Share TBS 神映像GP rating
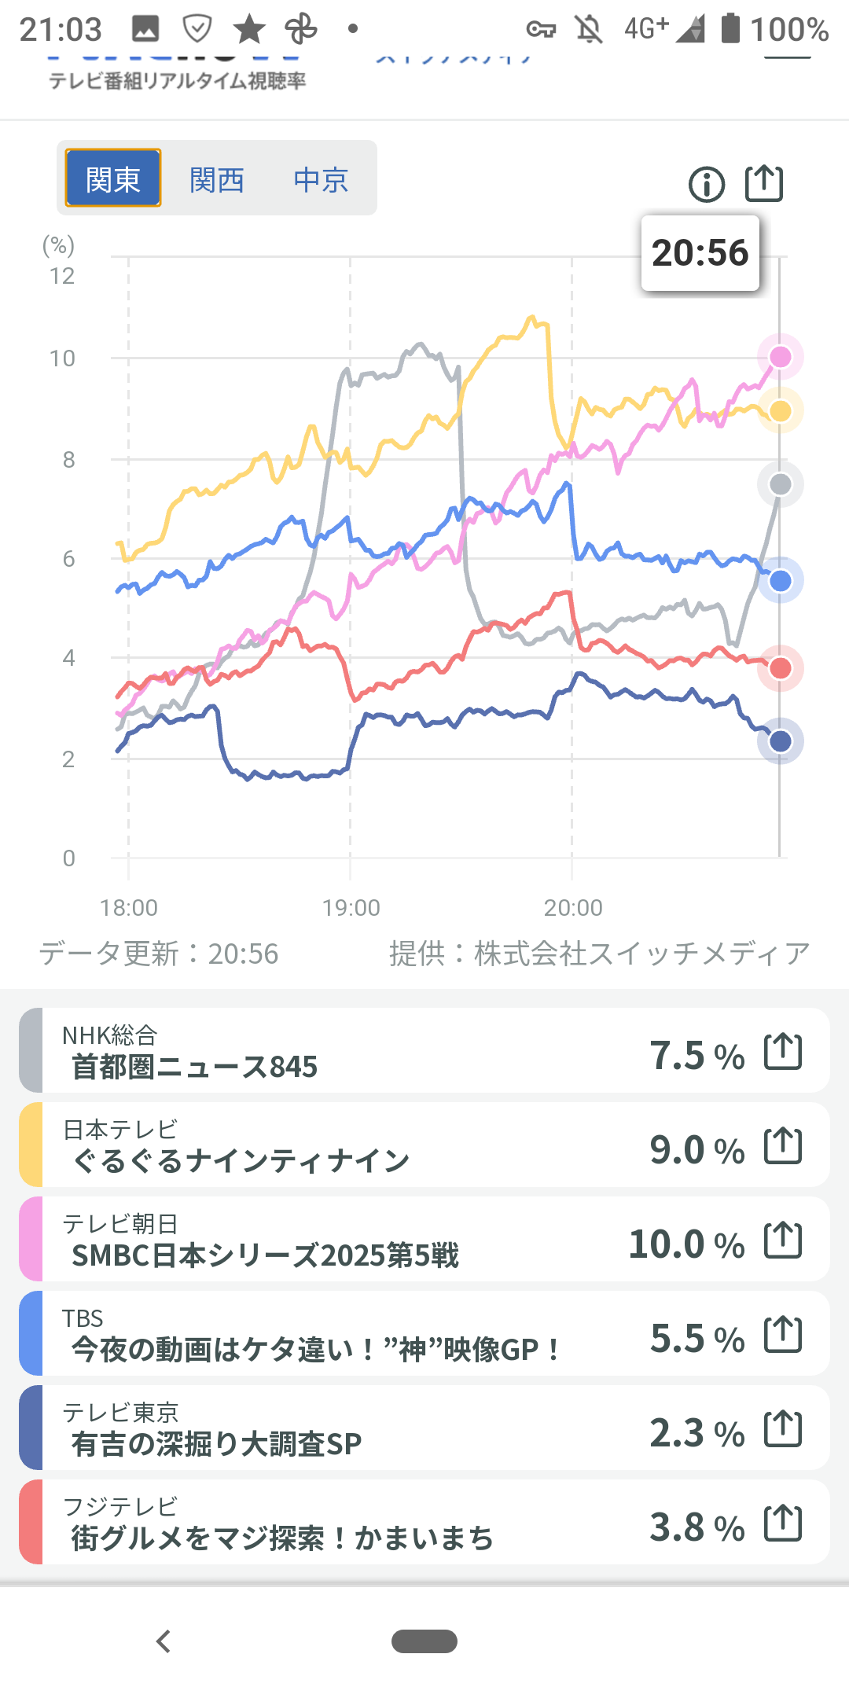This screenshot has height=1698, width=849. [783, 1335]
